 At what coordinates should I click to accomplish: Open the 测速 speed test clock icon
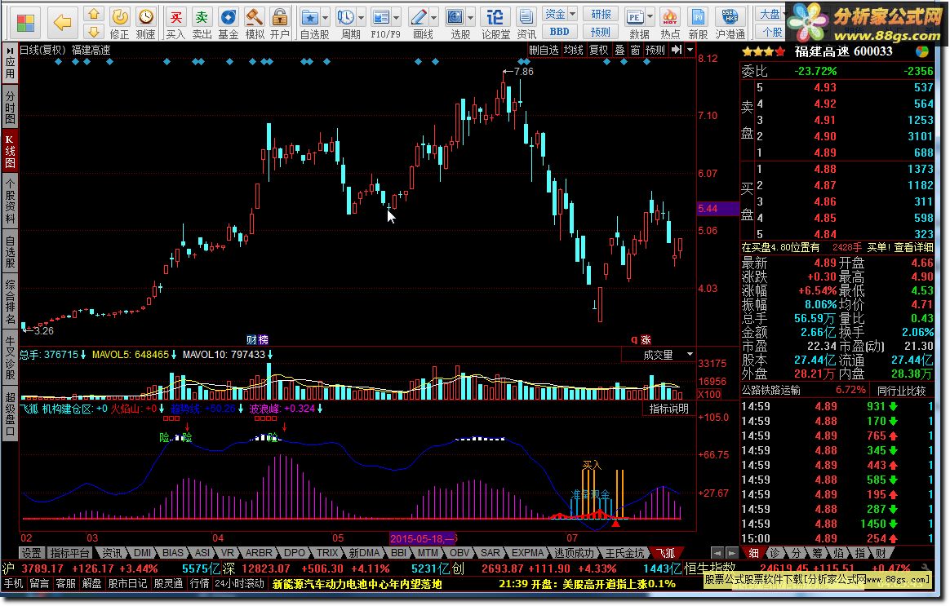point(145,23)
